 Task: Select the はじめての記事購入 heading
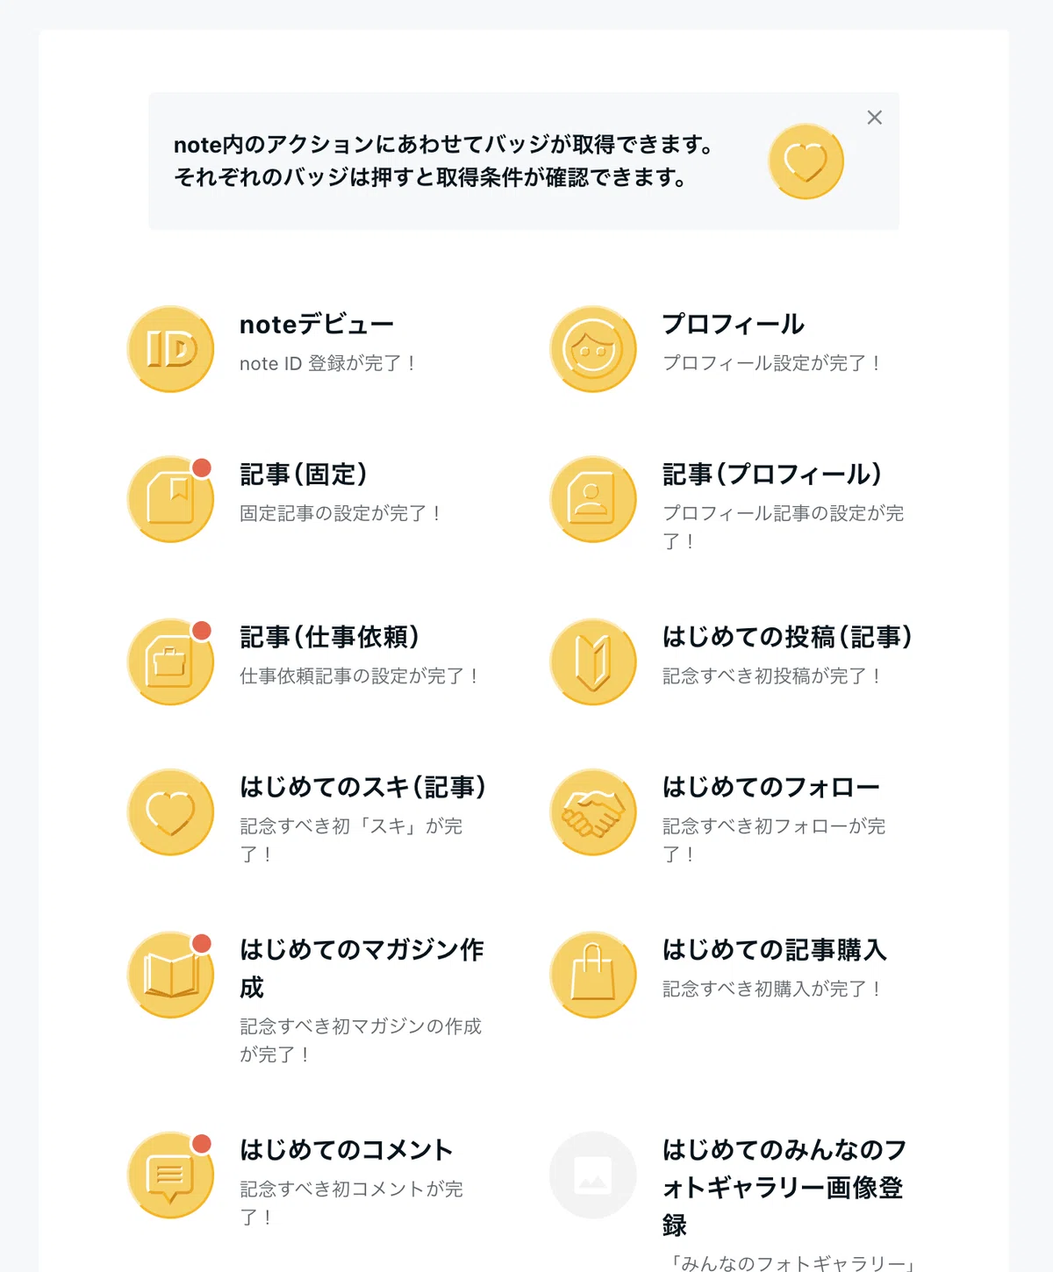[775, 949]
